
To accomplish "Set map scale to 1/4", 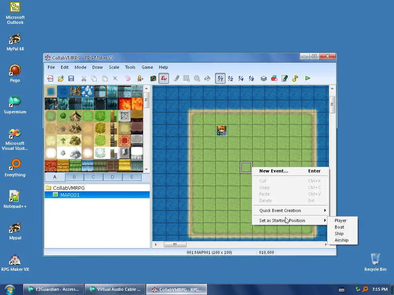I will click(x=241, y=78).
